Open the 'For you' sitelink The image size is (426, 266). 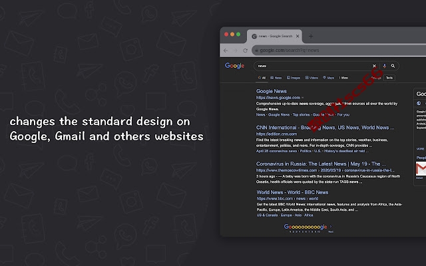click(343, 115)
